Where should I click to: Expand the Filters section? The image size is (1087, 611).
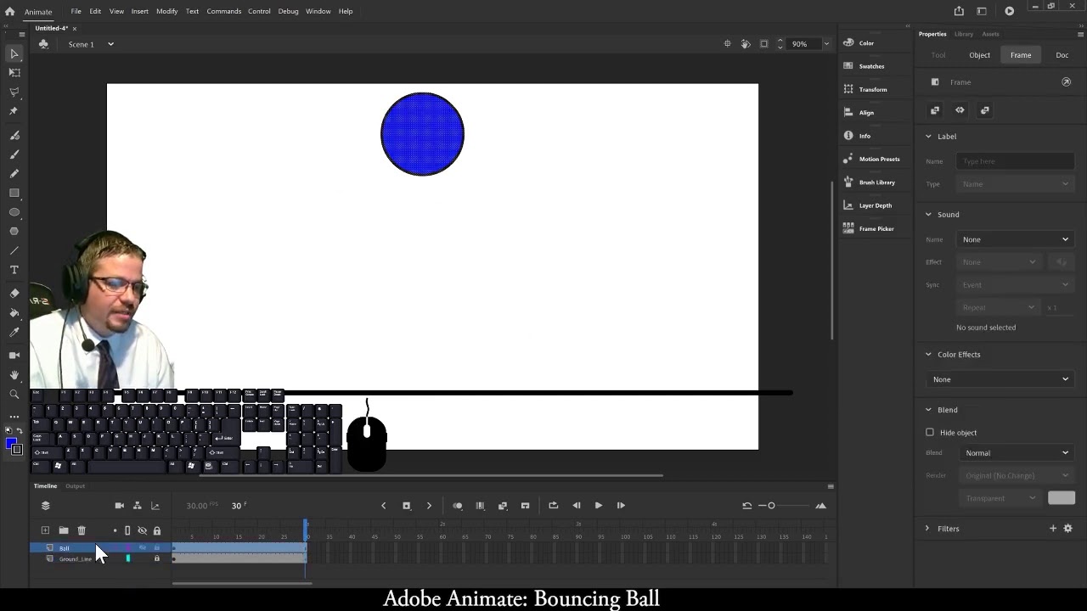pos(927,529)
